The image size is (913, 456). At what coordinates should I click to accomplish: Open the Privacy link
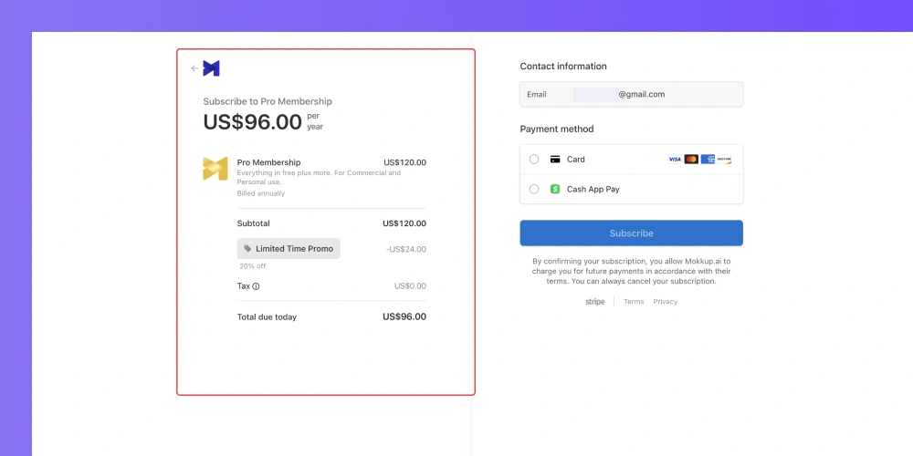[x=665, y=302]
